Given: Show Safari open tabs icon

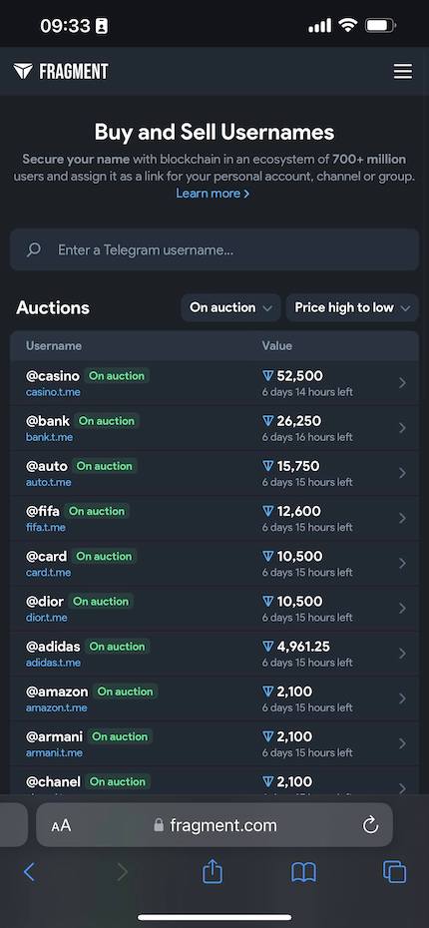Looking at the screenshot, I should 394,872.
